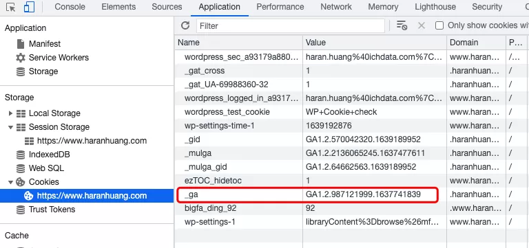
Task: Focus the cookie Filter input field
Action: tap(290, 26)
